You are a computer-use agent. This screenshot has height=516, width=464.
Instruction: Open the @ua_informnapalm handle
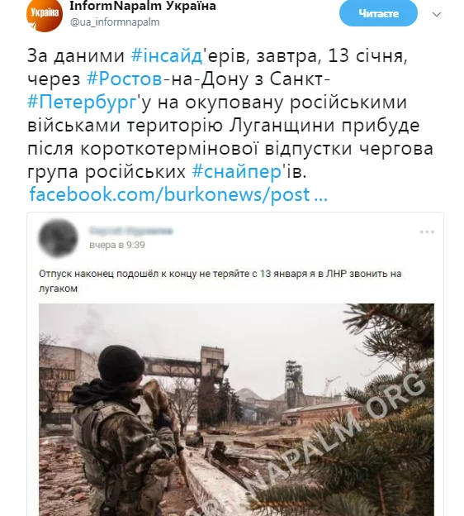pos(115,22)
